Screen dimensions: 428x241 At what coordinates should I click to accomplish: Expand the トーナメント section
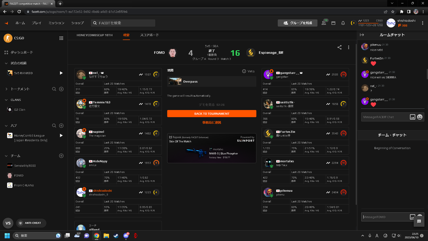click(6, 89)
